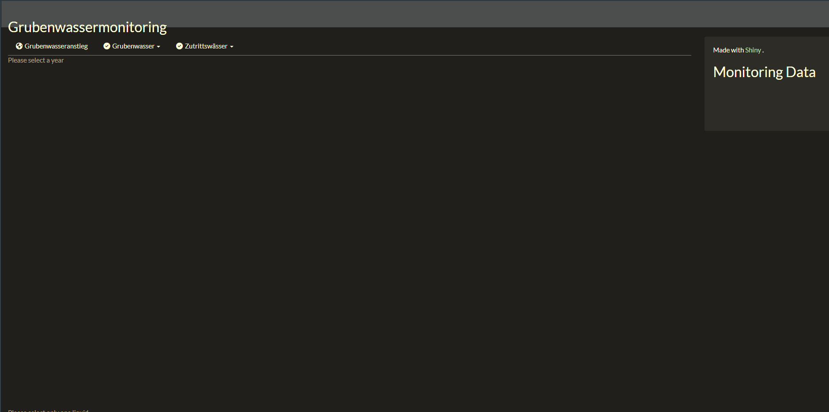Click the check-circle icon beside Zutrittswässer

point(179,46)
